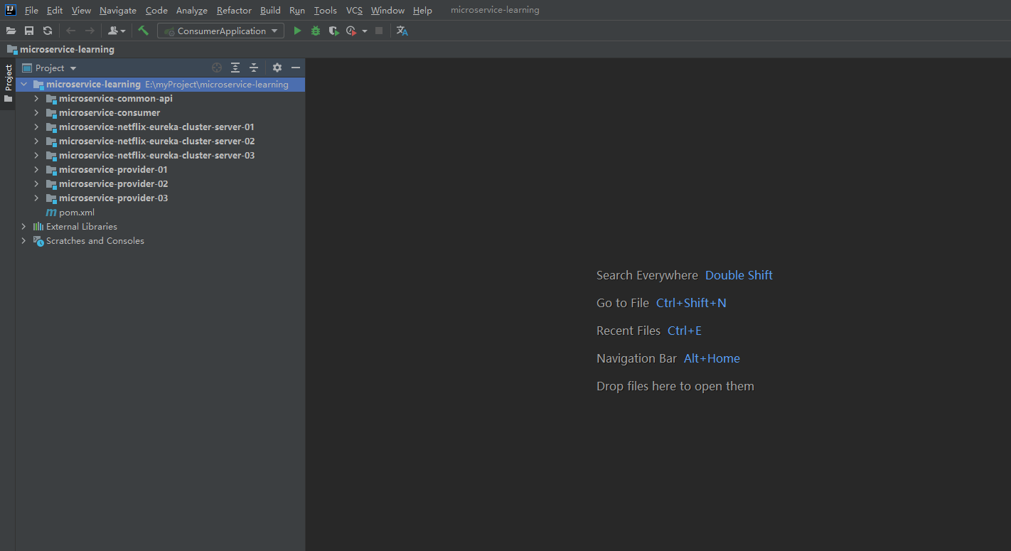Open the Run menu
This screenshot has height=551, width=1011.
297,10
